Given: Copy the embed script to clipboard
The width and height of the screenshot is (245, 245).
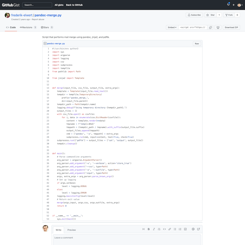Looking at the screenshot, I should pyautogui.click(x=210, y=27).
